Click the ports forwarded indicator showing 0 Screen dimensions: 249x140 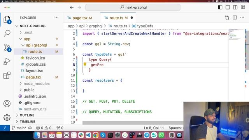coord(60,128)
